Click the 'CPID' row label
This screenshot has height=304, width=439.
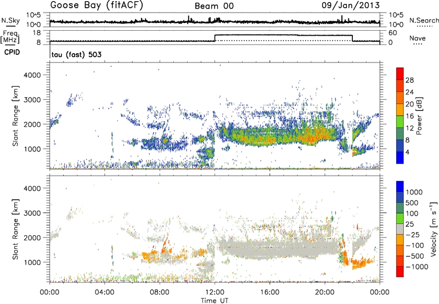[x=12, y=52]
